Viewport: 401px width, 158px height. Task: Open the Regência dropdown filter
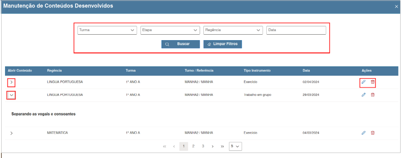point(233,30)
